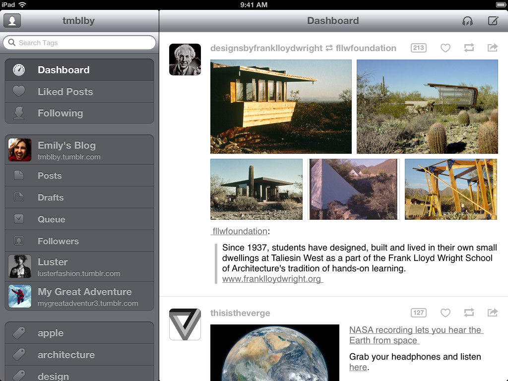This screenshot has height=381, width=508.
Task: Tap the account profile icon in sidebar header
Action: coord(12,21)
